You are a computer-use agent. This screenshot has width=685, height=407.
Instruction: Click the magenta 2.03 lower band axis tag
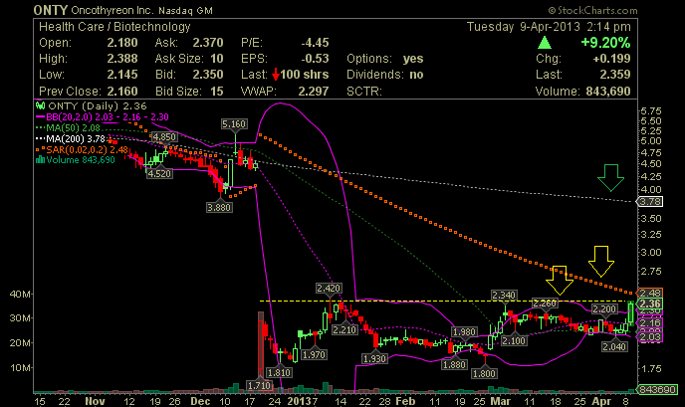[649, 336]
